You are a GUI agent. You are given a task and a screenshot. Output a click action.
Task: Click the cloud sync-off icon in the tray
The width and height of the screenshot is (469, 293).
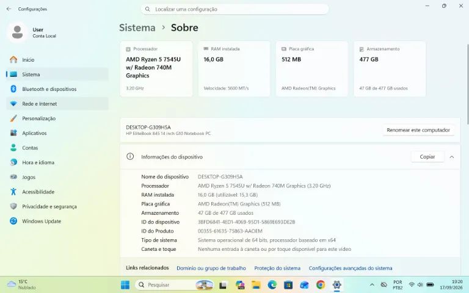[x=384, y=284]
